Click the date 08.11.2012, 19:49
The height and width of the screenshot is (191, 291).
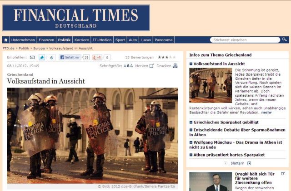tap(23, 66)
